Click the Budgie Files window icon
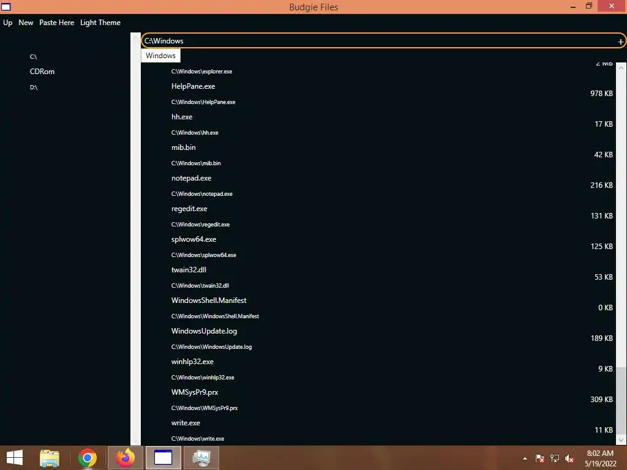Screen dimensions: 627x470 pyautogui.click(x=6, y=7)
